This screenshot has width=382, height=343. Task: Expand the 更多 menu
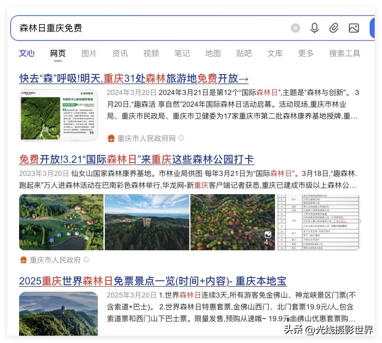tap(306, 53)
